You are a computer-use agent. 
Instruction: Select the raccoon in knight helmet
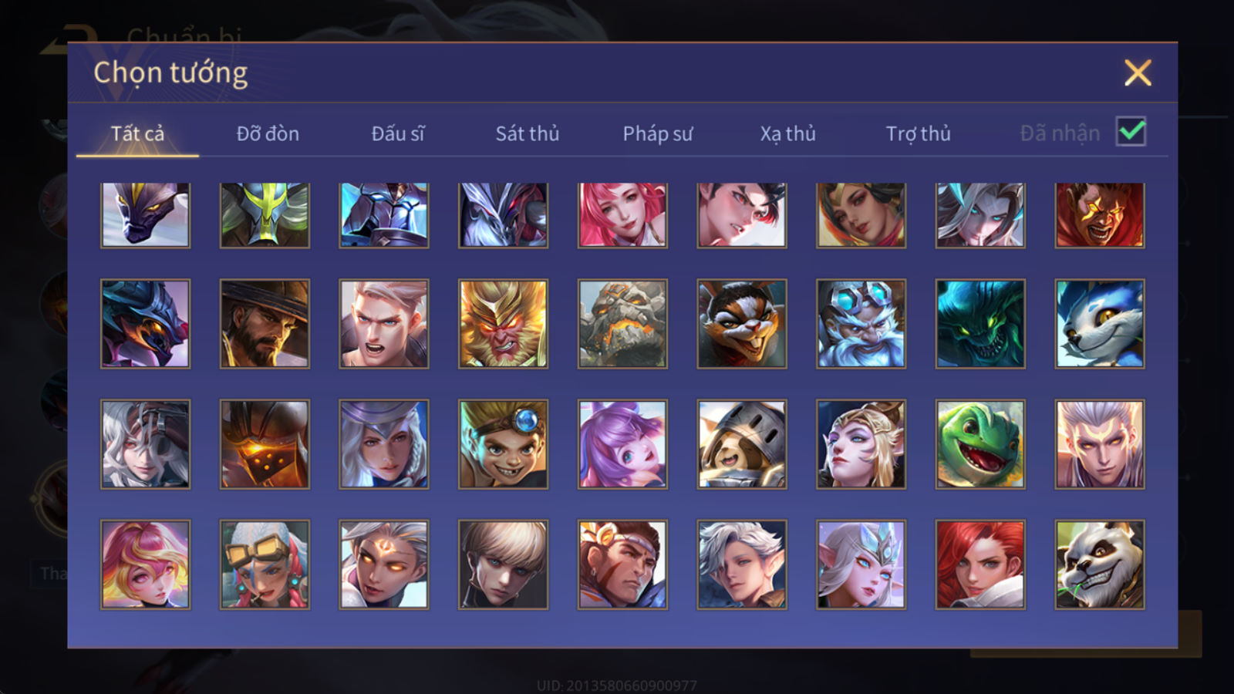point(742,444)
